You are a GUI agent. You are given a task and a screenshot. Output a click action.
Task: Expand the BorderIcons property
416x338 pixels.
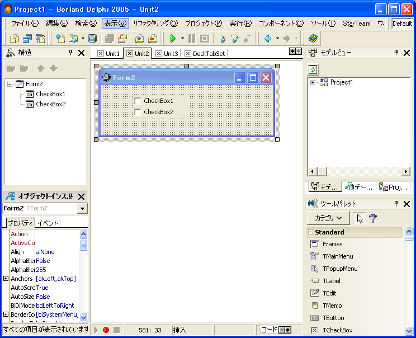6,314
